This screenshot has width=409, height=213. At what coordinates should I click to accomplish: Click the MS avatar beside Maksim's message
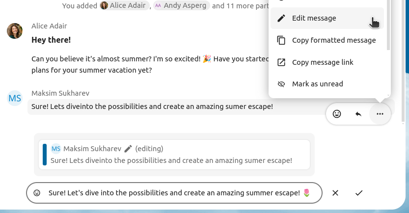(x=15, y=98)
